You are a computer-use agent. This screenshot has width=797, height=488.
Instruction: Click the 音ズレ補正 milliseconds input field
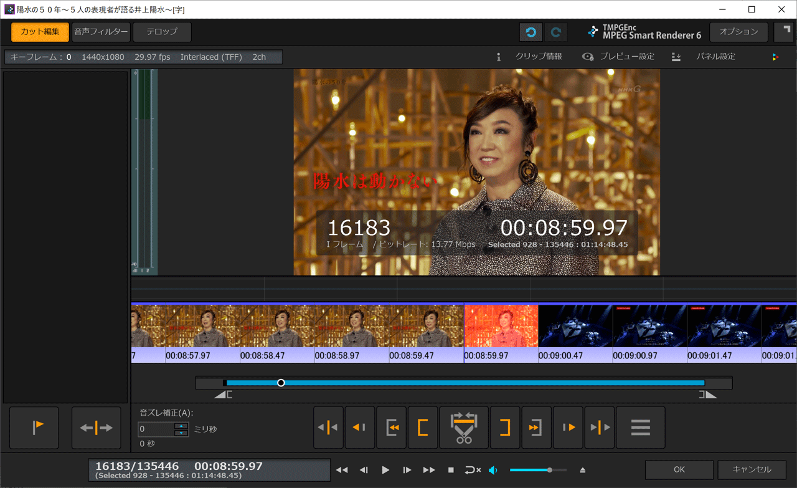tap(156, 429)
